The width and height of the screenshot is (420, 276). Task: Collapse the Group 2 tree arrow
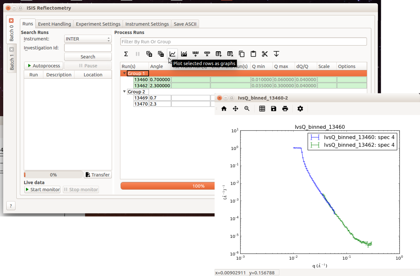[124, 92]
